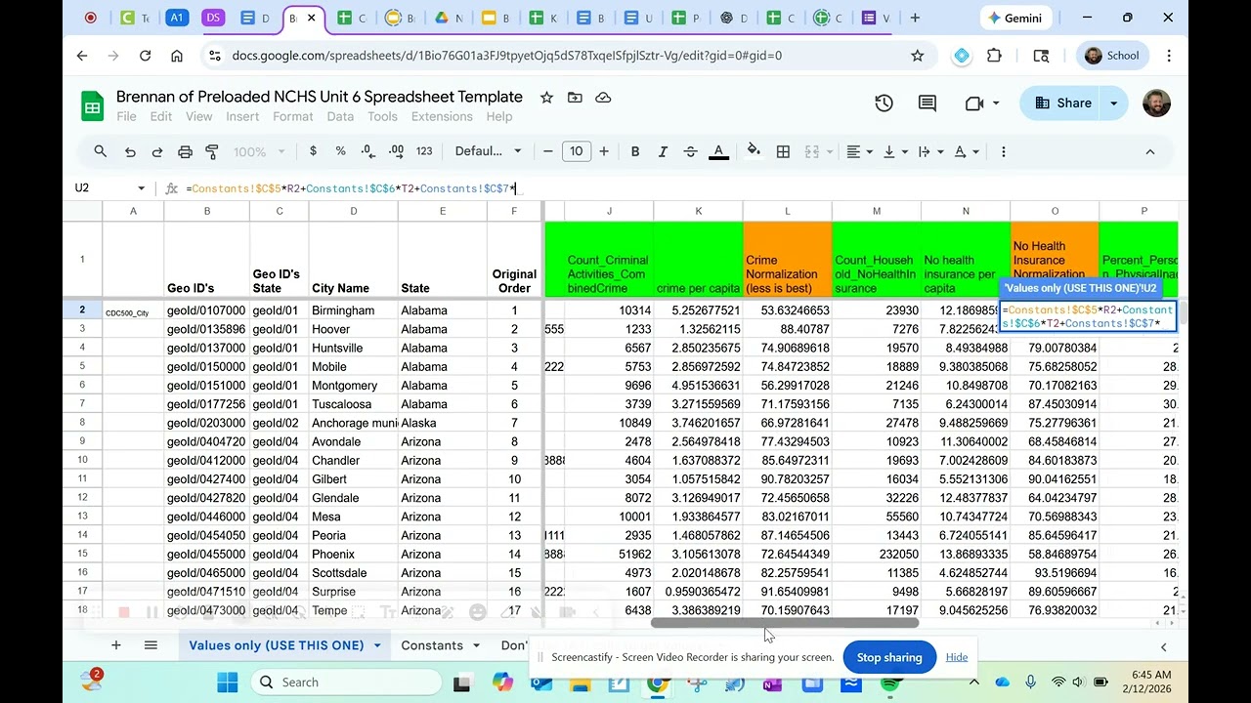
Task: Open the comments panel
Action: coord(927,103)
